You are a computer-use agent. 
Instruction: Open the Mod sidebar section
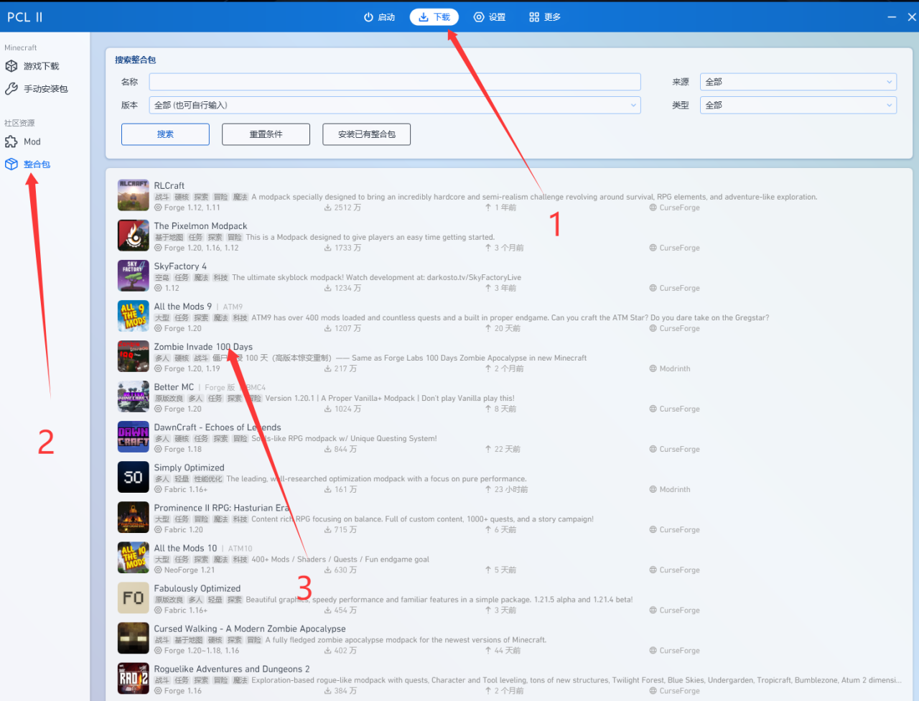32,142
